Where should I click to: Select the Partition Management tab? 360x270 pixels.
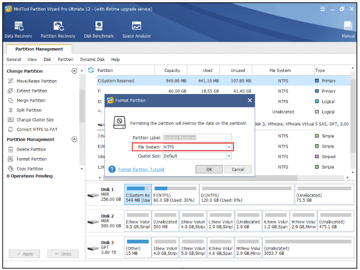(x=39, y=49)
